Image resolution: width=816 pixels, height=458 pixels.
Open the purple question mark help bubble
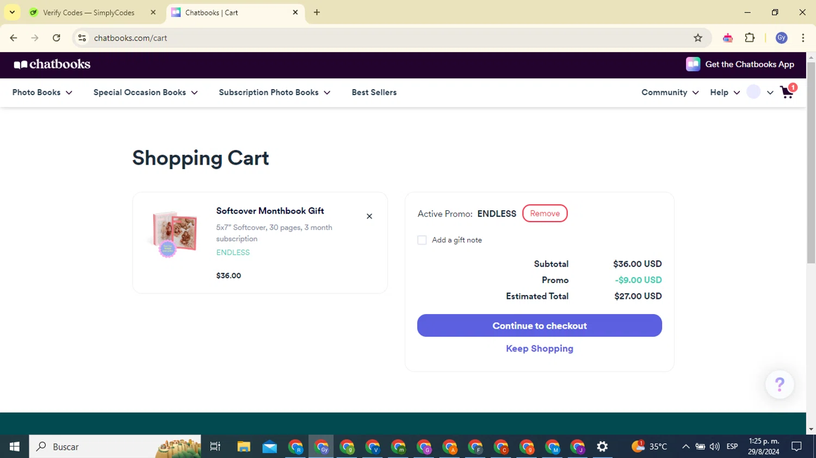[x=780, y=385]
